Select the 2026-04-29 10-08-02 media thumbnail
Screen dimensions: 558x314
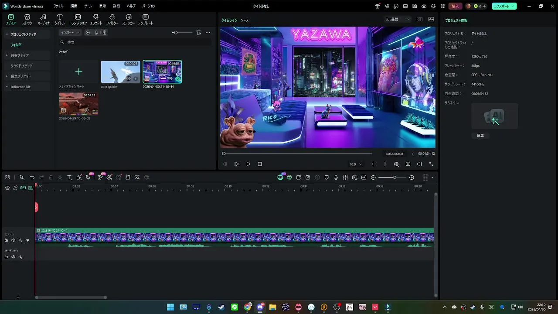pos(78,103)
